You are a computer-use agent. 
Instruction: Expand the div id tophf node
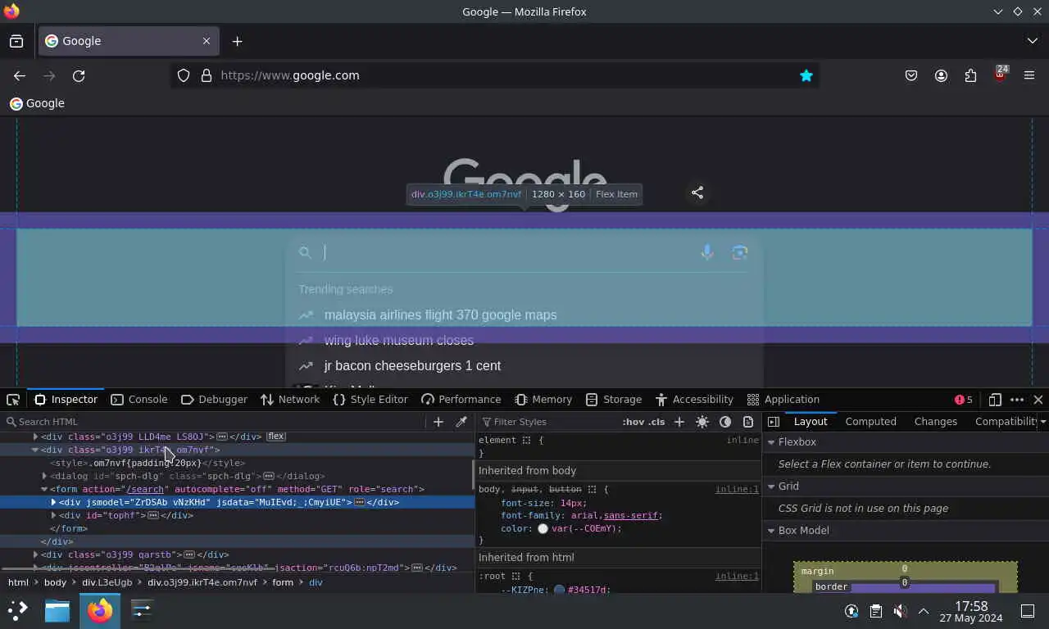pos(53,515)
